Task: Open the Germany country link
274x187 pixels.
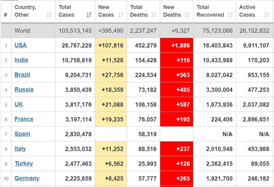Action: pyautogui.click(x=27, y=178)
